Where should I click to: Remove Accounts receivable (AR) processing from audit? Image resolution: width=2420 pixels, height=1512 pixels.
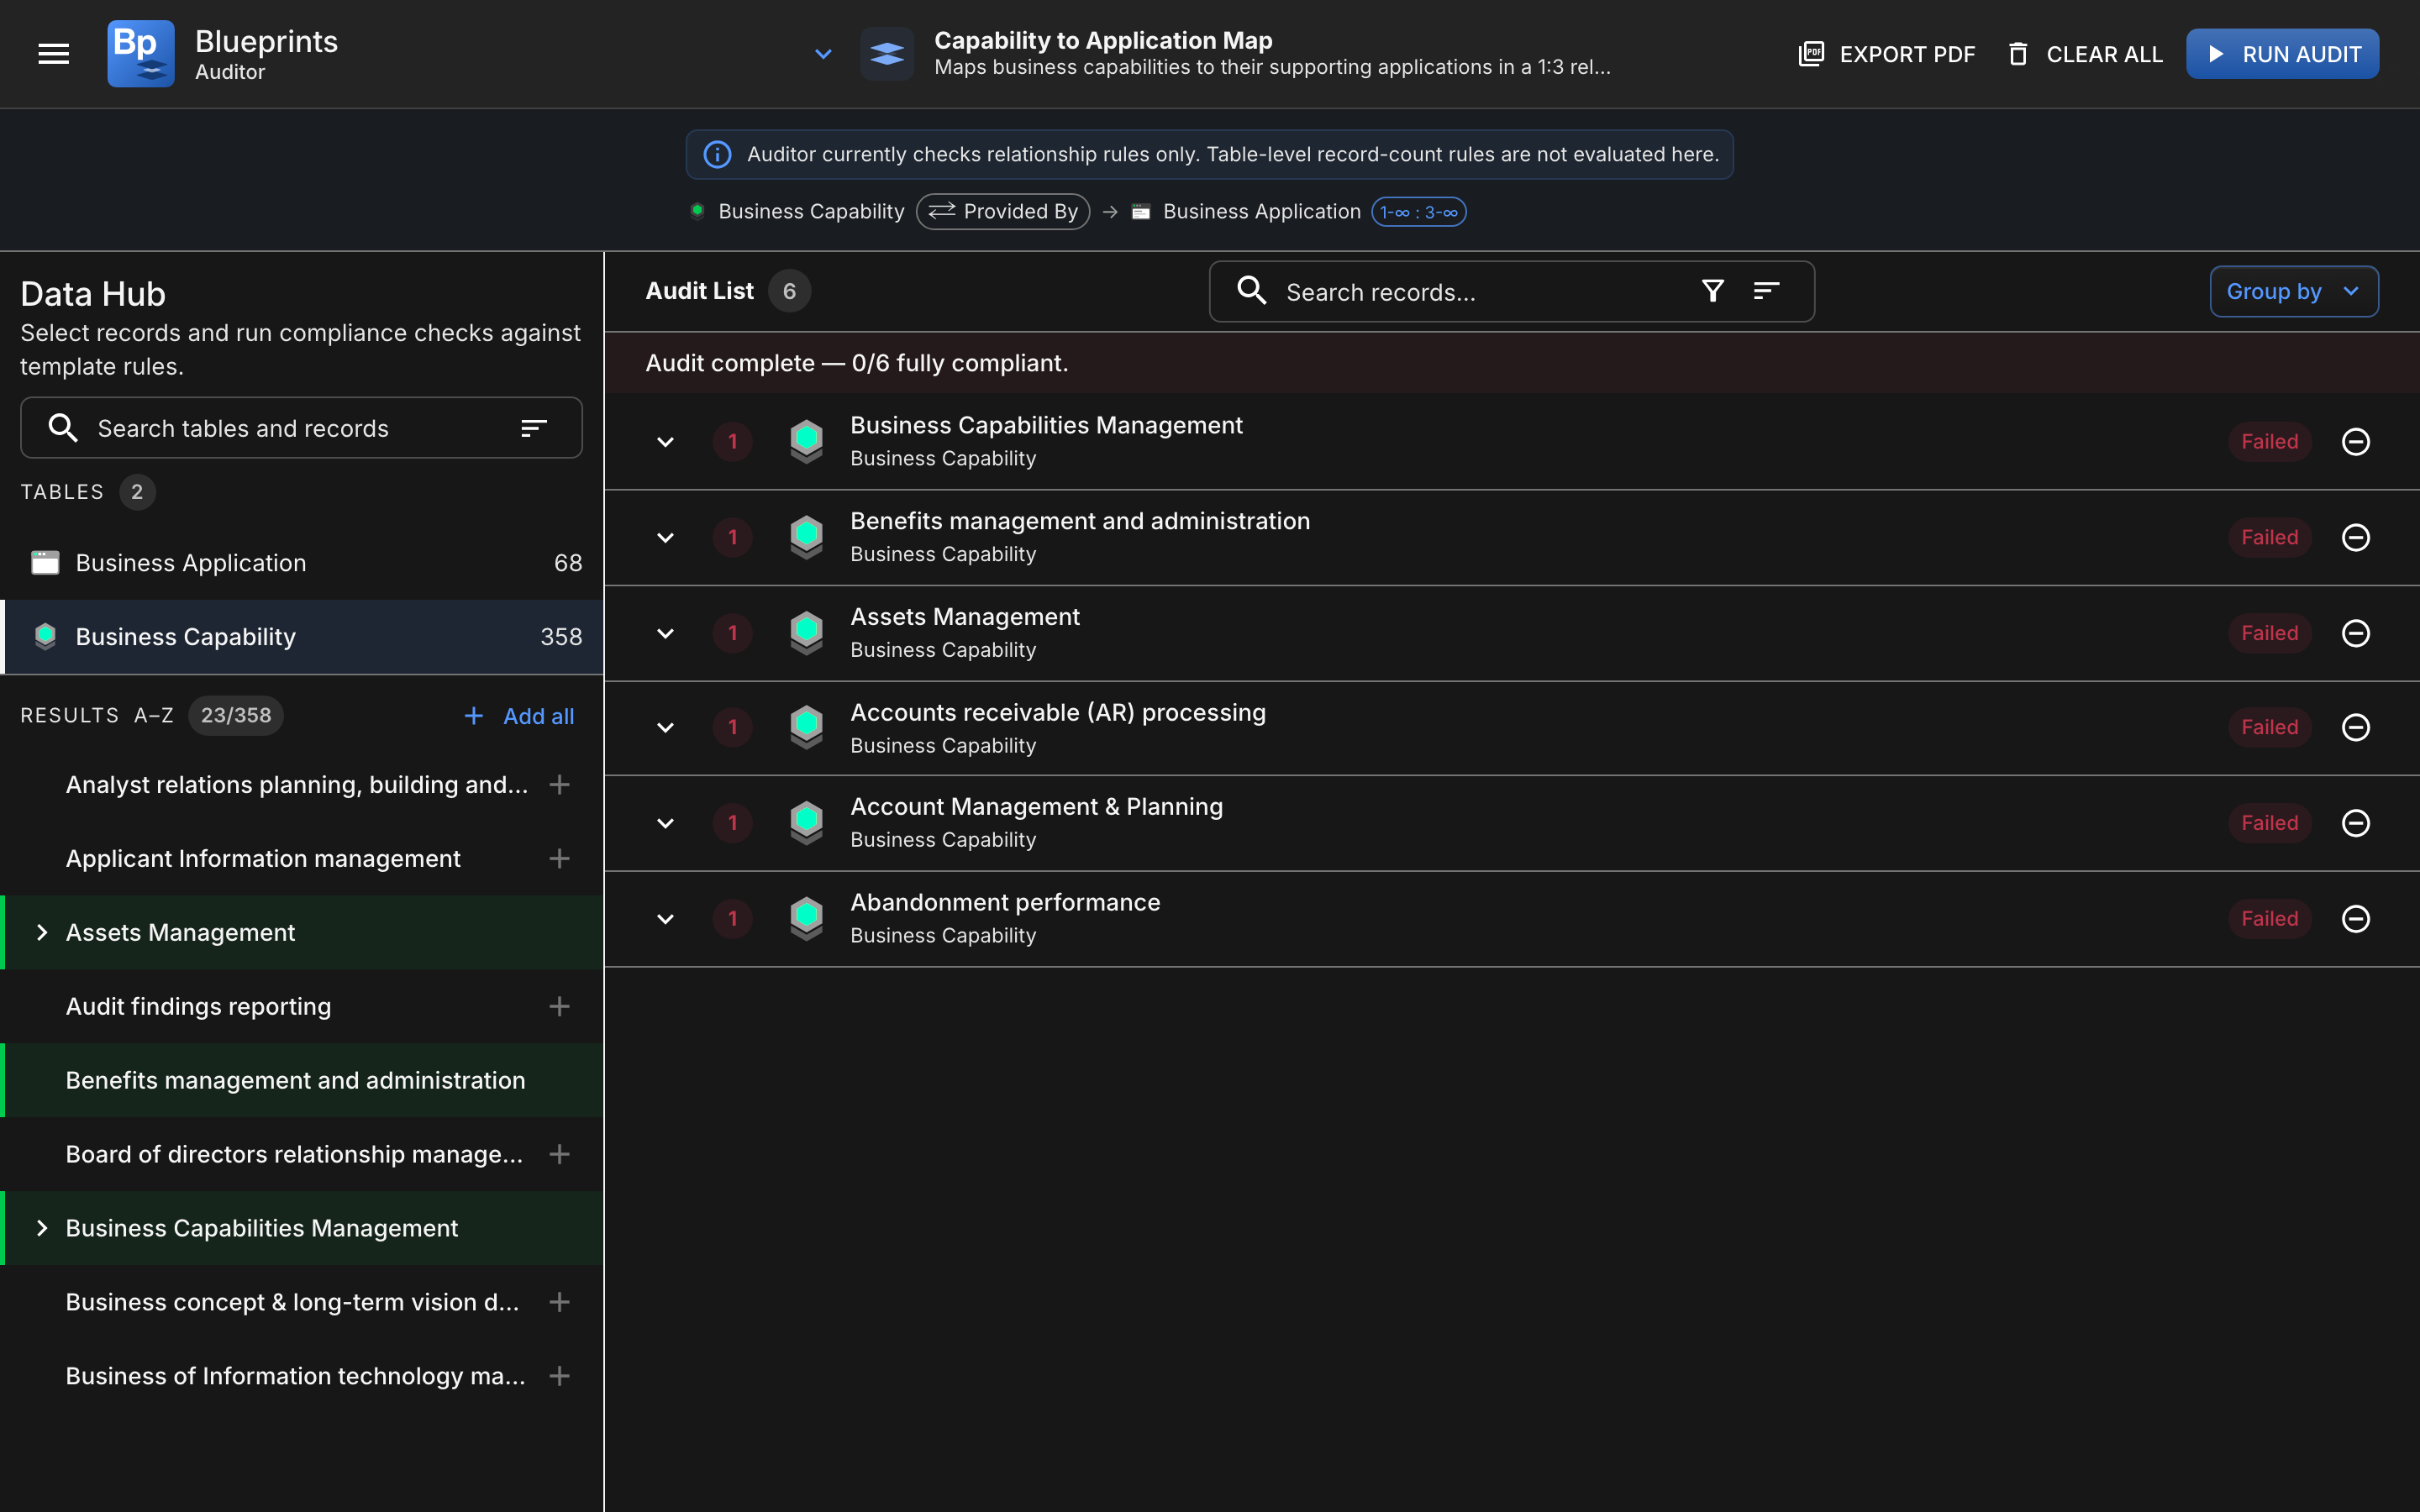(x=2356, y=727)
